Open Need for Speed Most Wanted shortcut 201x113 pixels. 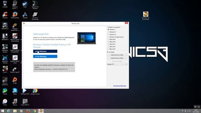tap(15, 38)
